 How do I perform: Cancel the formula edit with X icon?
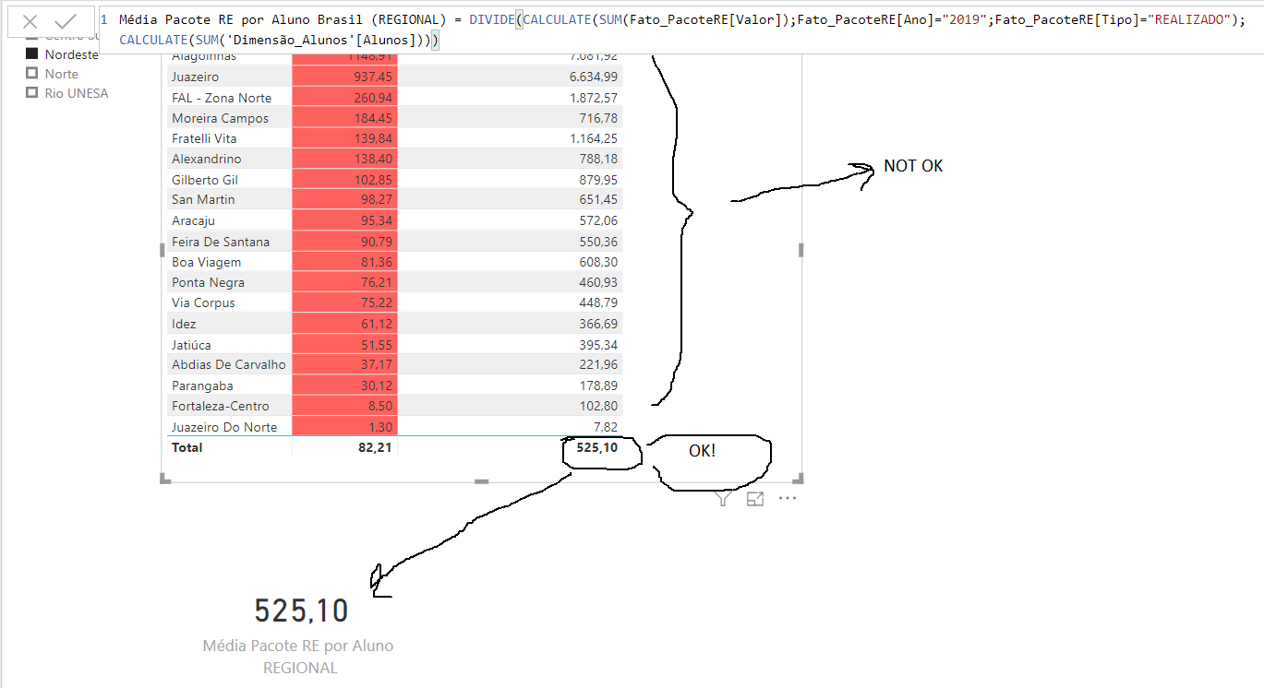[x=30, y=21]
